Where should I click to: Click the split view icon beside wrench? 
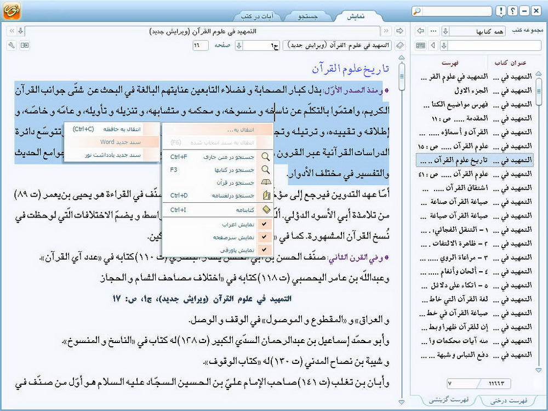[x=25, y=45]
